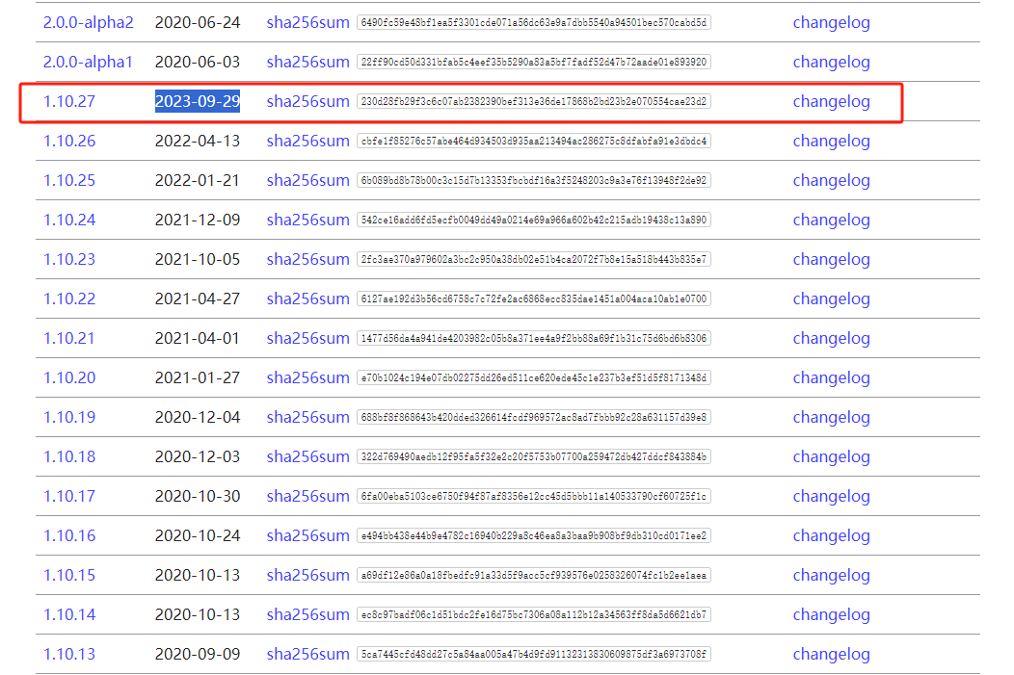View changelog for version 1.10.26

[x=831, y=141]
